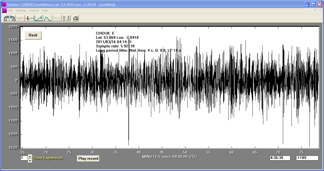Click the grayed waveform zigzag toolbar icon
This screenshot has height=171, width=324.
20,18
